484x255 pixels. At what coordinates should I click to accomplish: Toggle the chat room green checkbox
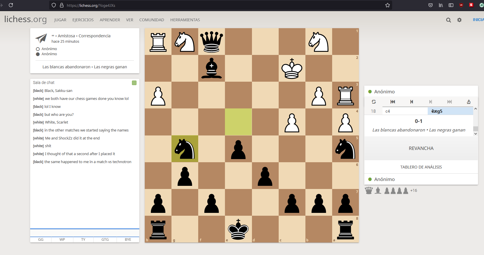tap(134, 83)
